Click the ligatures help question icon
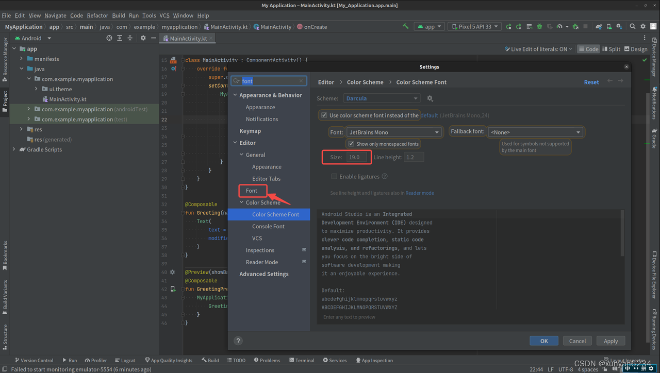The height and width of the screenshot is (373, 660). (385, 176)
